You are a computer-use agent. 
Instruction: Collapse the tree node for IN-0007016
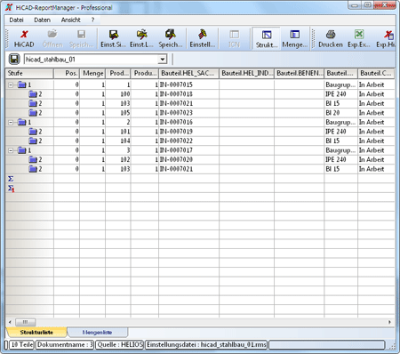pyautogui.click(x=11, y=123)
